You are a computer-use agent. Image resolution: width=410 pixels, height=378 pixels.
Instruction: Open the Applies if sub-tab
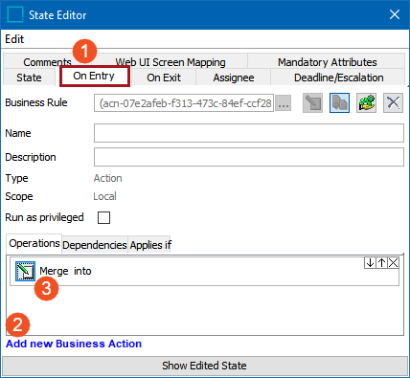point(150,245)
